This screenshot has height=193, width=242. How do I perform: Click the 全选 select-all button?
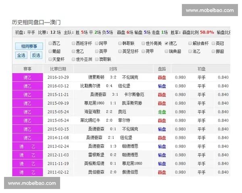click(x=21, y=55)
